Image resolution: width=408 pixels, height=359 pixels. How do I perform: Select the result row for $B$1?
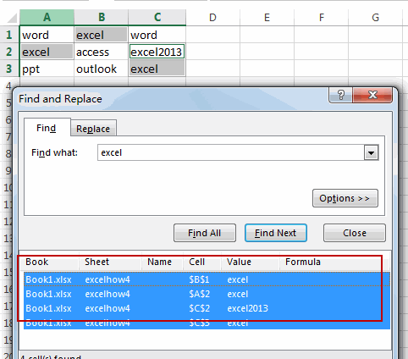pyautogui.click(x=207, y=279)
